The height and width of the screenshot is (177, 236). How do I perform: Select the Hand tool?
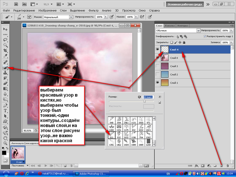pos(5,138)
